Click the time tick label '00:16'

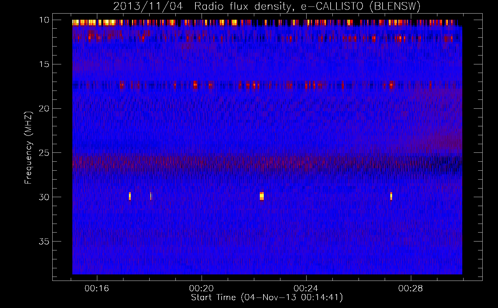[x=97, y=288]
